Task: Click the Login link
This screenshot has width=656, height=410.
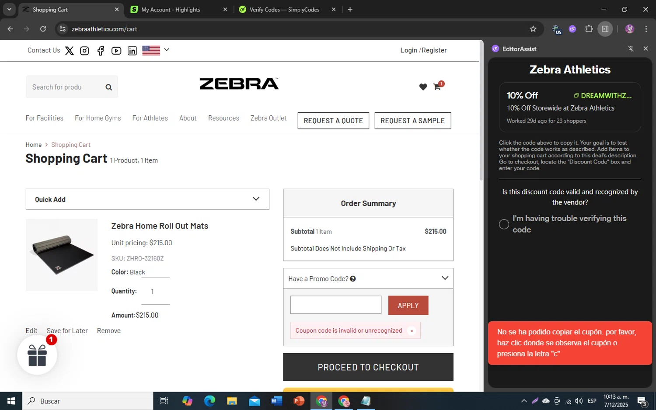Action: point(409,50)
